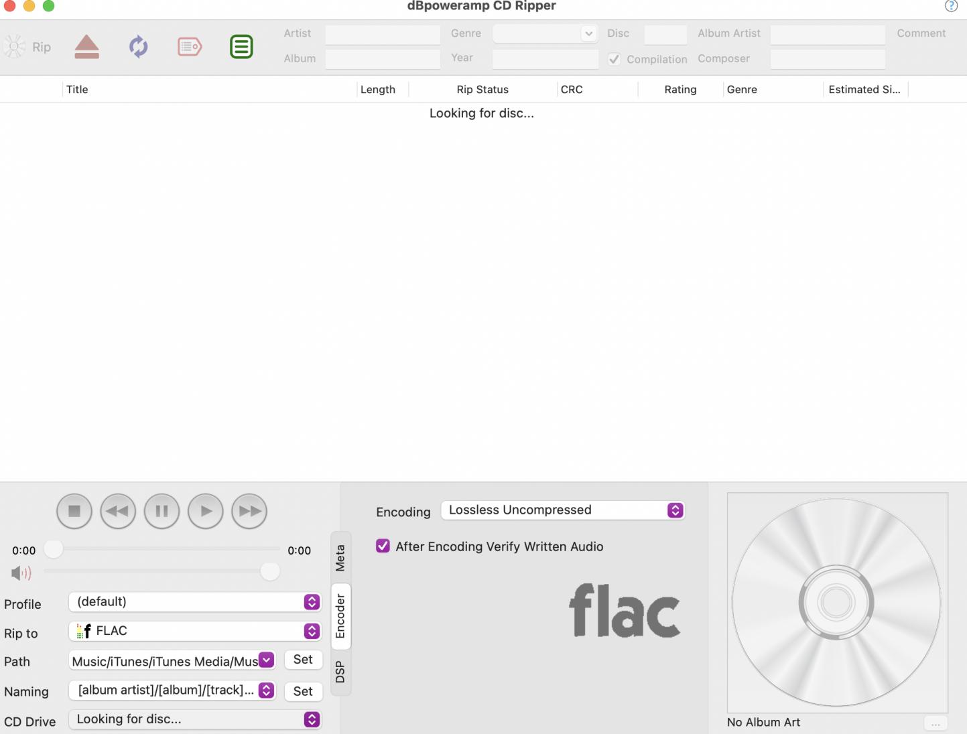The height and width of the screenshot is (734, 967).
Task: Stop audio playback
Action: click(74, 511)
